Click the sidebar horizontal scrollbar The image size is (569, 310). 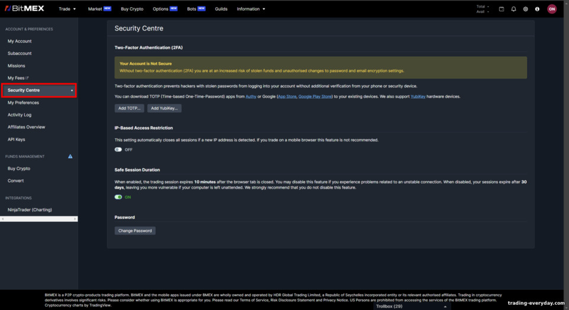coord(39,219)
